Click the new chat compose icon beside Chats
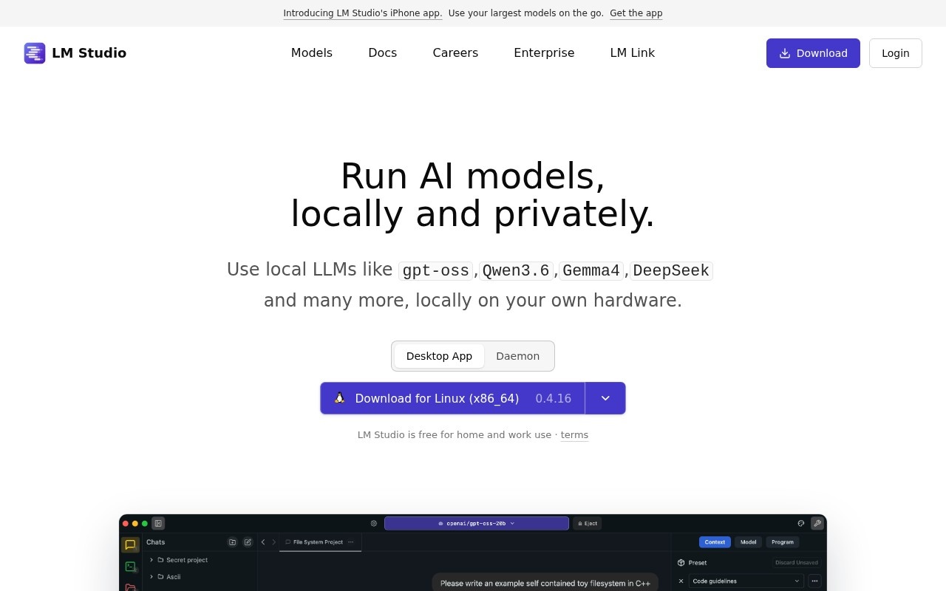The width and height of the screenshot is (946, 591). pyautogui.click(x=248, y=542)
